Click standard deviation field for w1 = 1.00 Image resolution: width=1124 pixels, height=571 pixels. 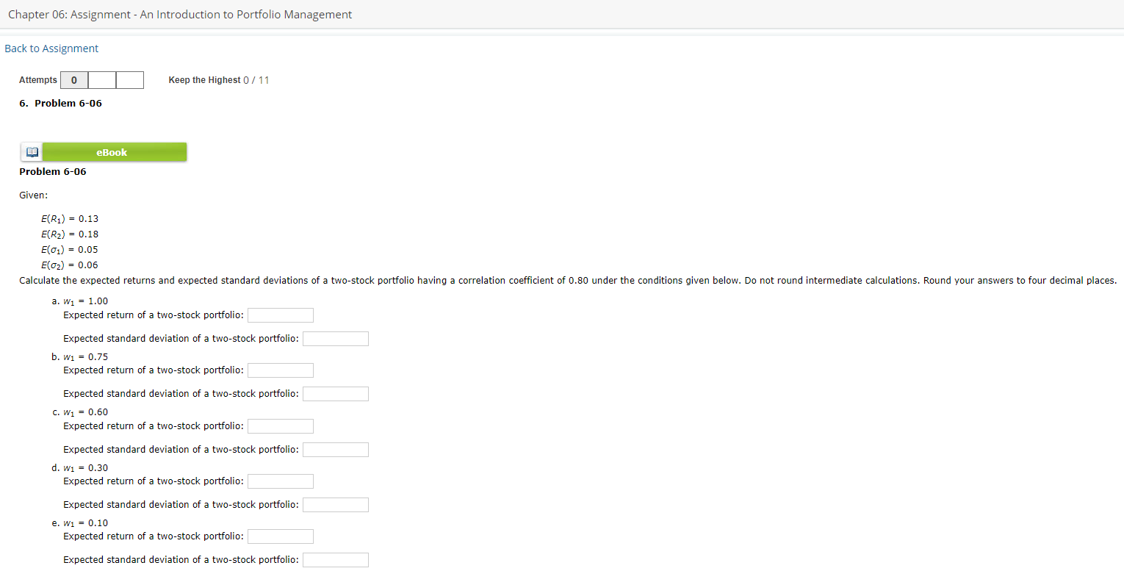tap(335, 338)
